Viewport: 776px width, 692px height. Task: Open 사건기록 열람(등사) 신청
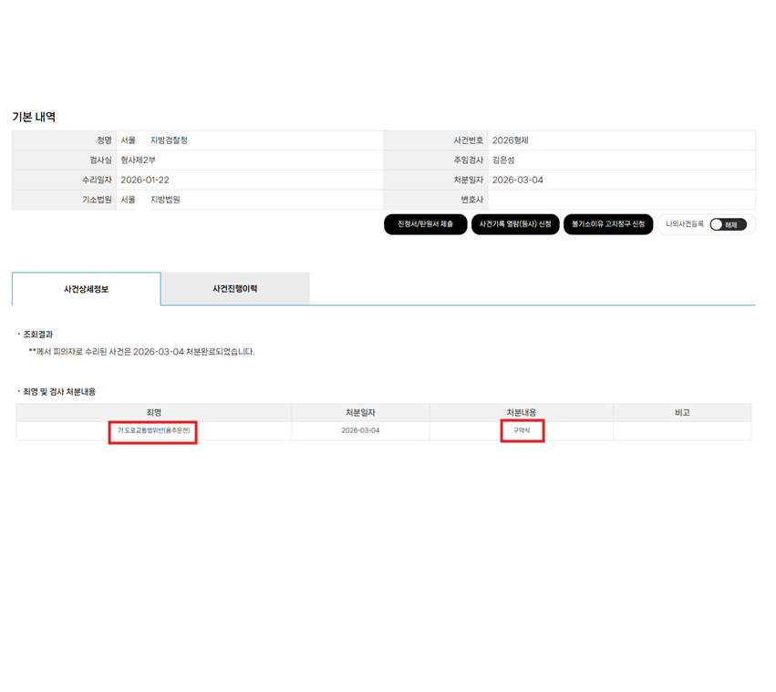(515, 224)
